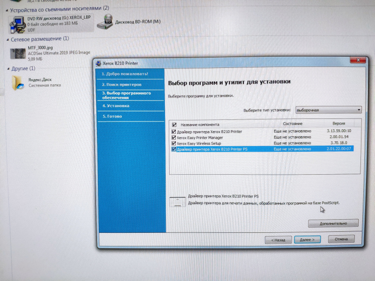Uncheck Драйвер принтера Xerox B210 Printer checkbox
The width and height of the screenshot is (375, 281).
coord(174,132)
